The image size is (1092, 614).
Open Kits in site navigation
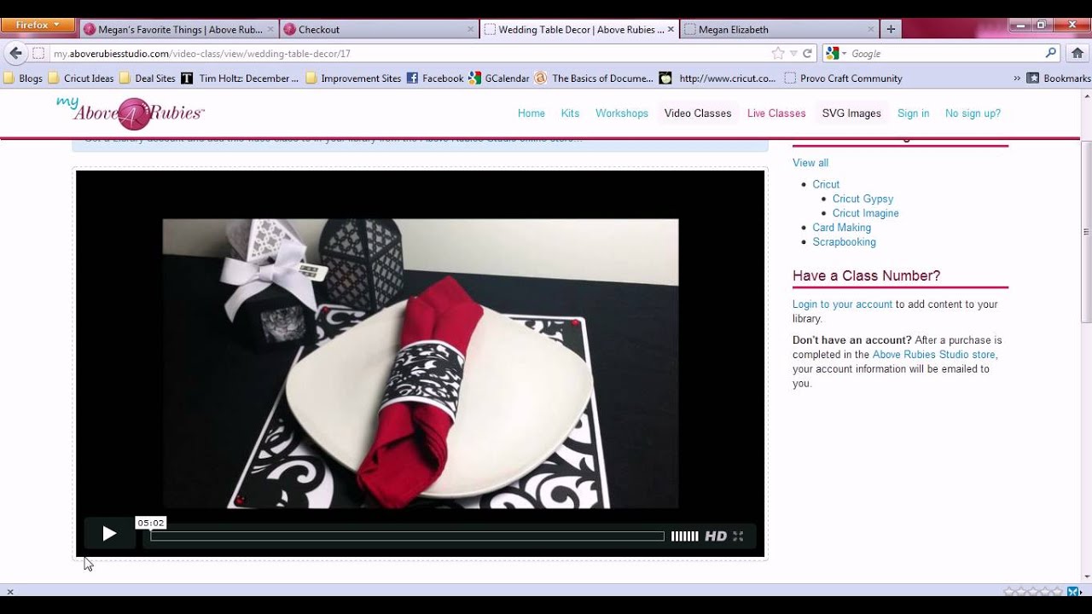pyautogui.click(x=570, y=113)
